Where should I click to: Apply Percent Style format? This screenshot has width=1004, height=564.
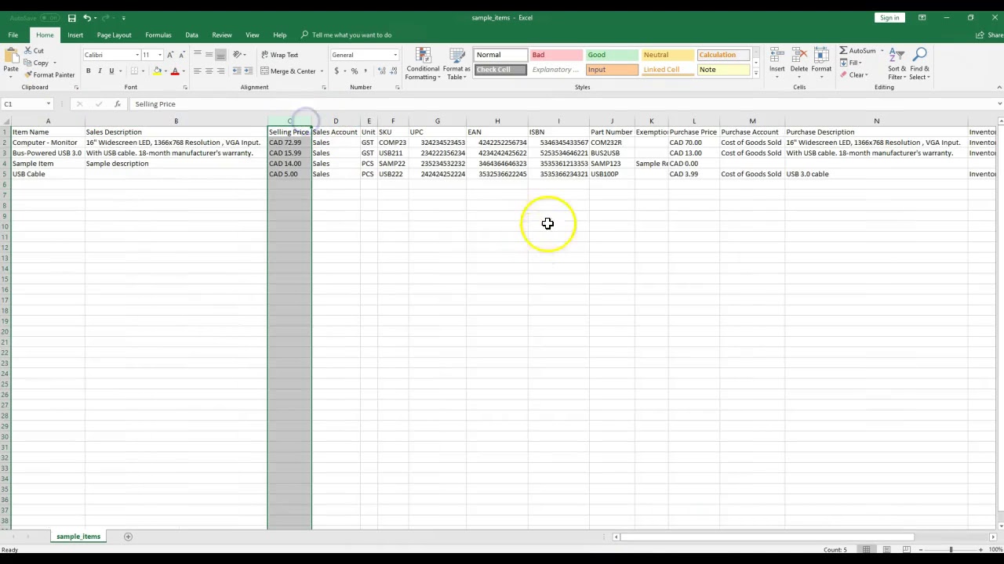pyautogui.click(x=355, y=71)
